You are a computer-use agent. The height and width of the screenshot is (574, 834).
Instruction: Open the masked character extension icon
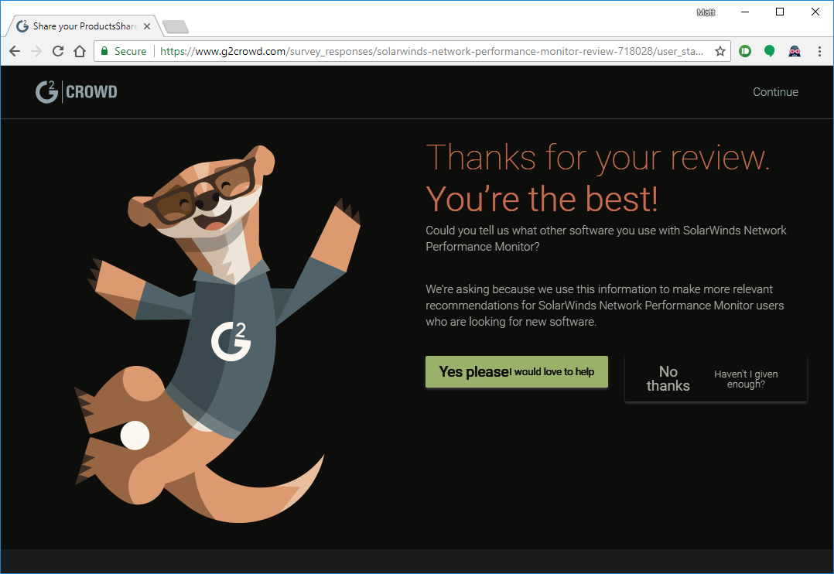(795, 51)
